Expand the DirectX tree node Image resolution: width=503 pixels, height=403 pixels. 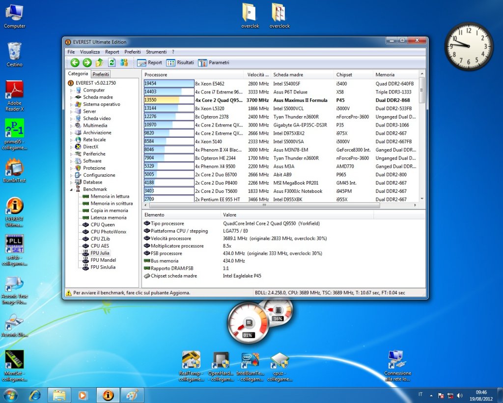71,147
